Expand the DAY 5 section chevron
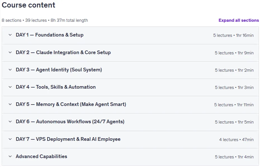Screen dimensions: 260x167 [x=10, y=104]
